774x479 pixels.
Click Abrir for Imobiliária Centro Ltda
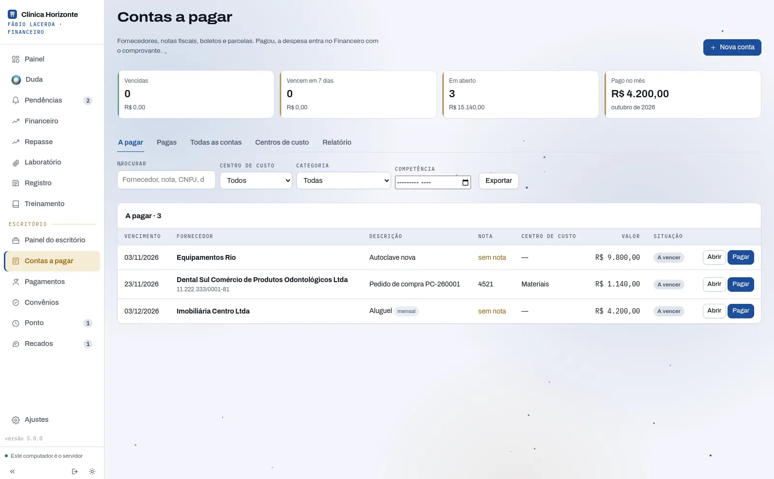tap(714, 311)
